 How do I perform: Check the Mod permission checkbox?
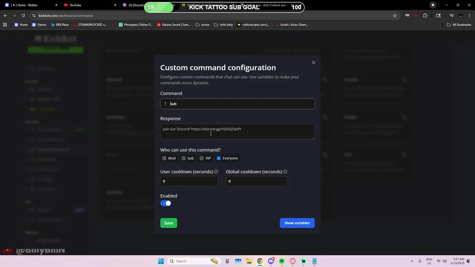click(164, 158)
